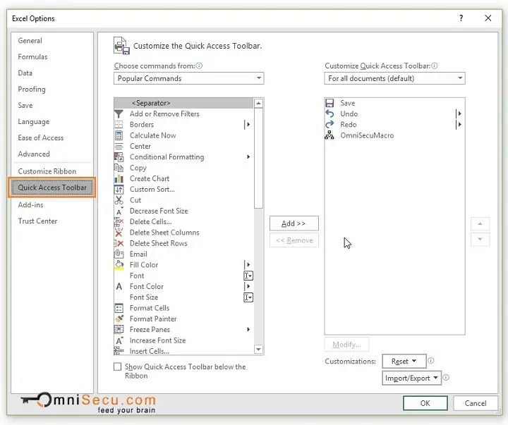Click the Save disk icon in toolbar list
Image resolution: width=508 pixels, height=425 pixels.
(329, 103)
